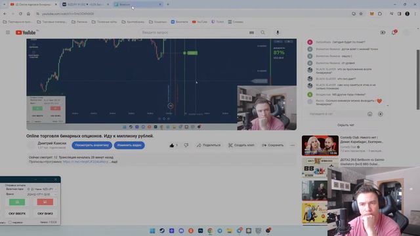Image resolution: width=420 pixels, height=236 pixels.
Task: Open Windows Start button on taskbar
Action: click(x=152, y=231)
